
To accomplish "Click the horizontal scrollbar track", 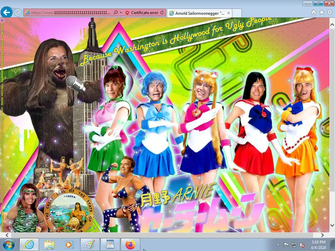I will (x=165, y=235).
